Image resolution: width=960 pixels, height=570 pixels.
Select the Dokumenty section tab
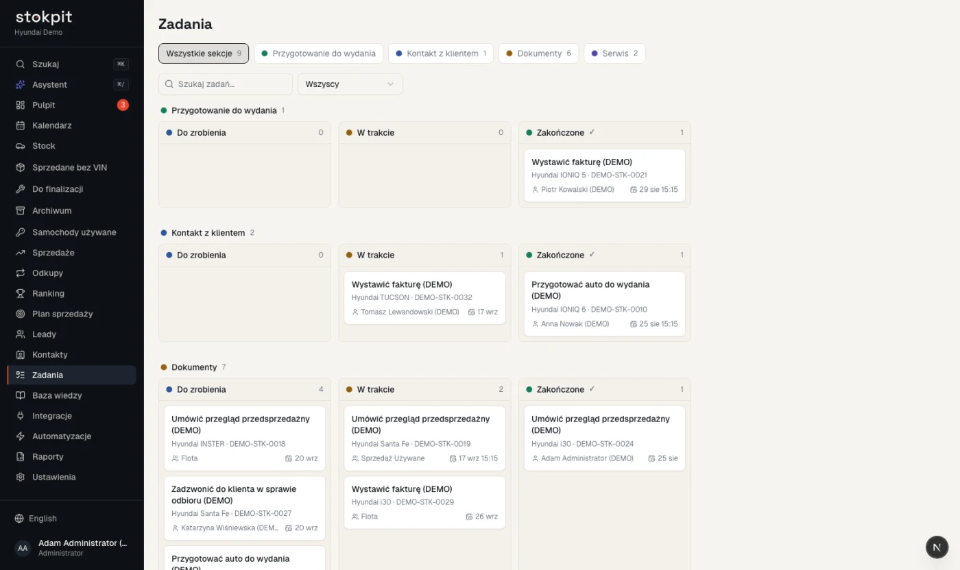pyautogui.click(x=539, y=53)
